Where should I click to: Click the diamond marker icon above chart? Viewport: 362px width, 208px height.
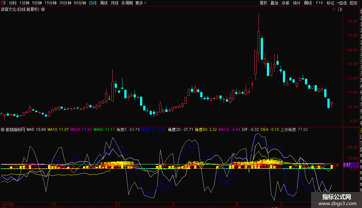pos(334,10)
